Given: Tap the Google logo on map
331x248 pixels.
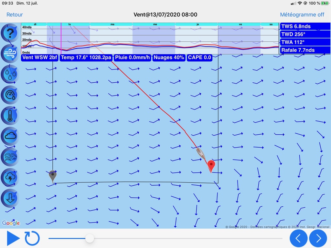Looking at the screenshot, I should (x=11, y=223).
